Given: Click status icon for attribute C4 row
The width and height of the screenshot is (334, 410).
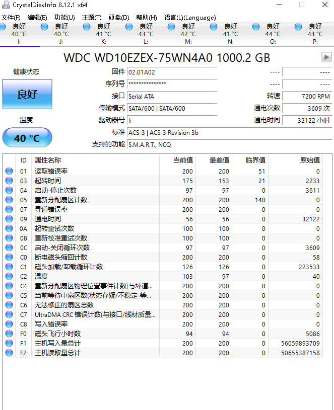Looking at the screenshot, I should pos(9,286).
